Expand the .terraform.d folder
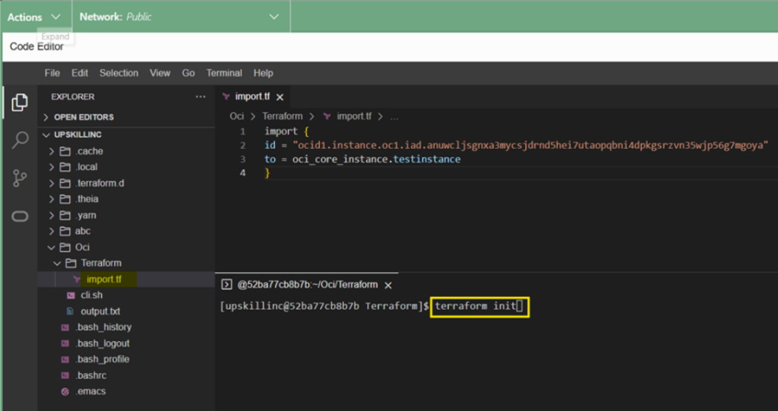Image resolution: width=778 pixels, height=411 pixels. coord(127,183)
